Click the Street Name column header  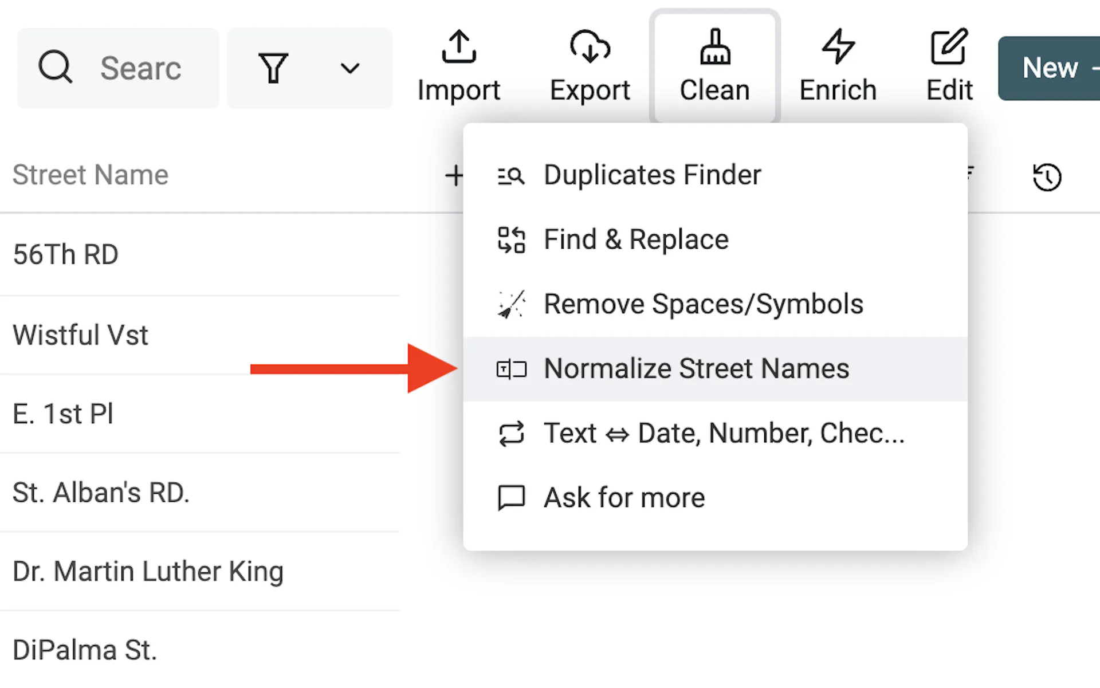tap(91, 175)
